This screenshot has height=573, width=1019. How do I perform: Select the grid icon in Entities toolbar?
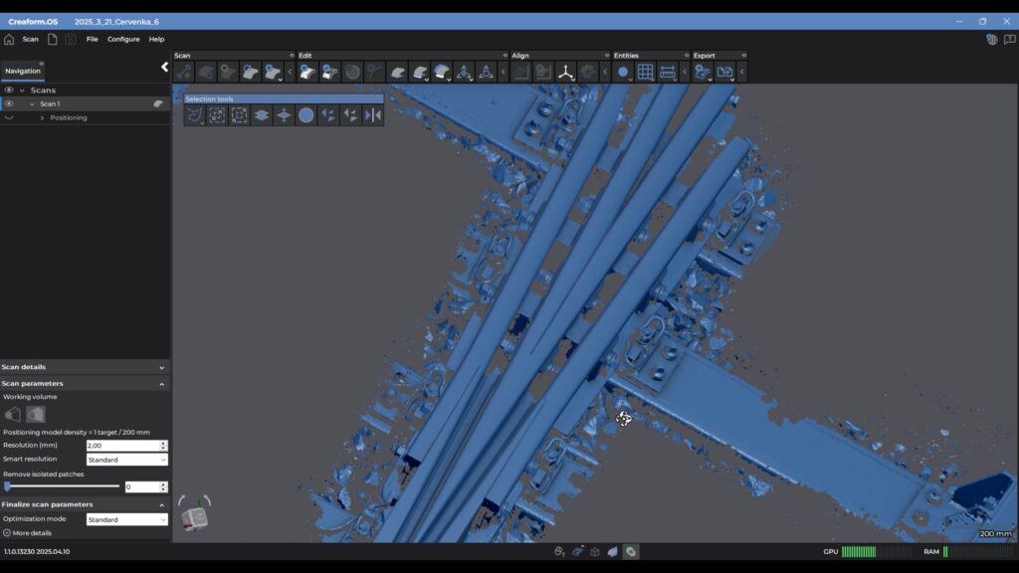(645, 72)
